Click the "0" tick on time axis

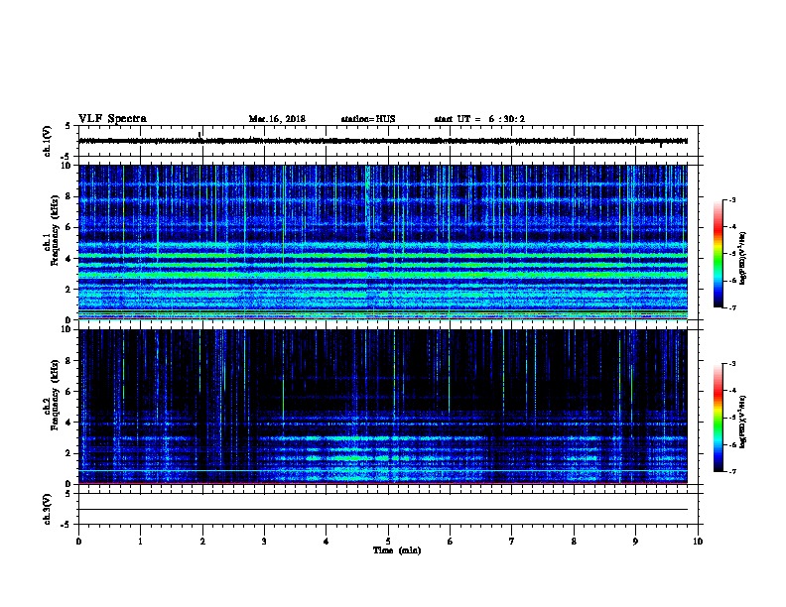coord(78,542)
